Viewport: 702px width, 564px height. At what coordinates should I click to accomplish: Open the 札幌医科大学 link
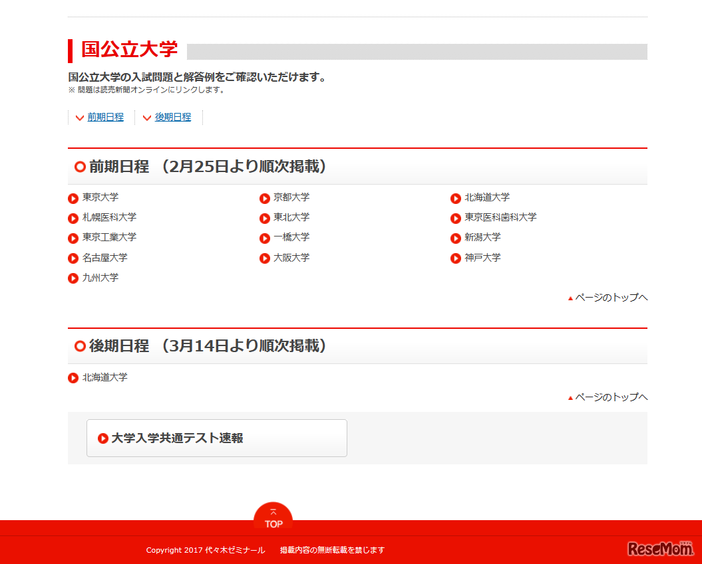(x=109, y=217)
